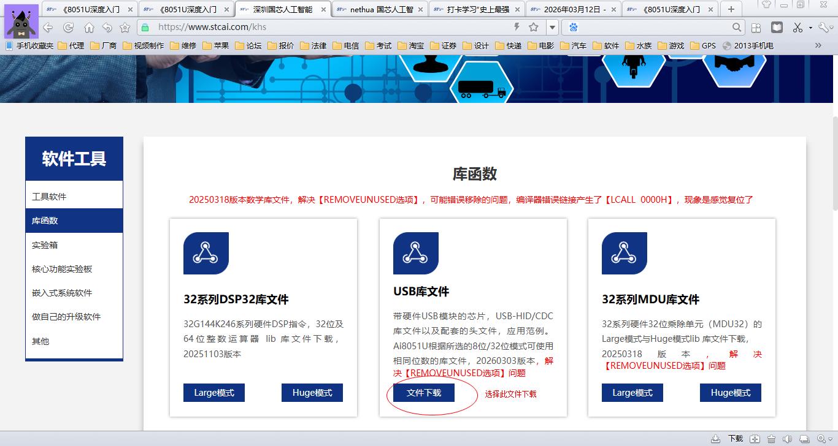Click the URL address field

coord(331,27)
